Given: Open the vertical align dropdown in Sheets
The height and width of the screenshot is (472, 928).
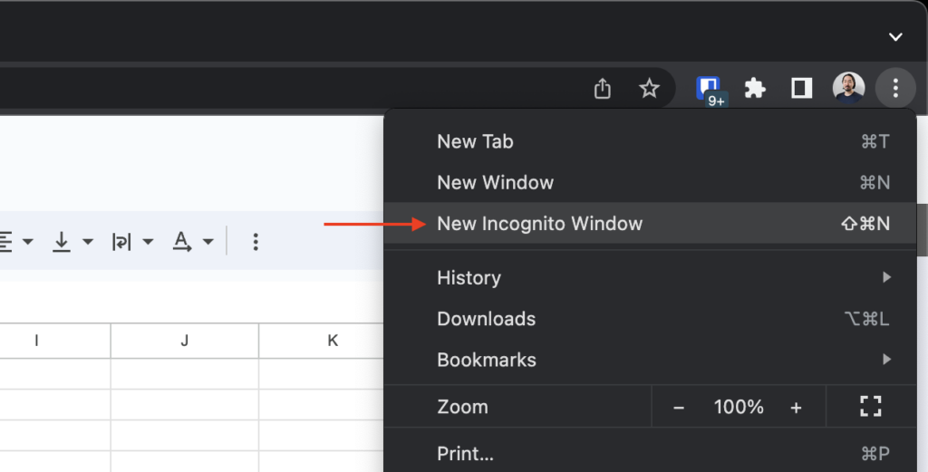Looking at the screenshot, I should pos(72,242).
